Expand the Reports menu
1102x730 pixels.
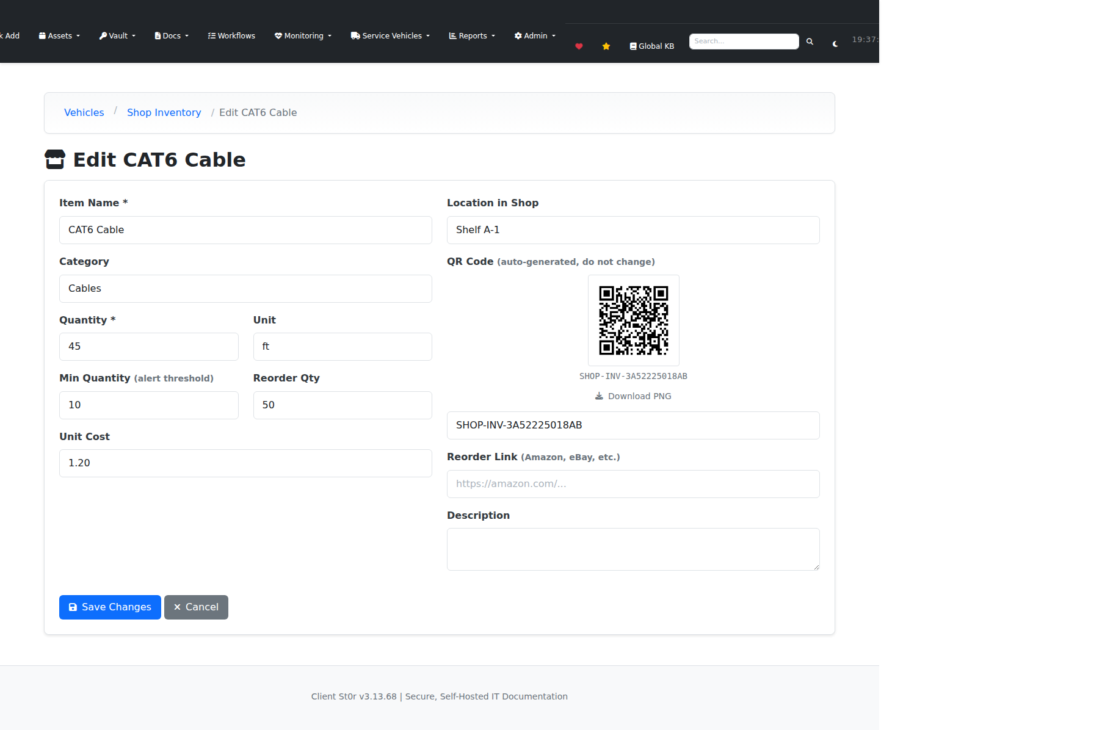[472, 36]
